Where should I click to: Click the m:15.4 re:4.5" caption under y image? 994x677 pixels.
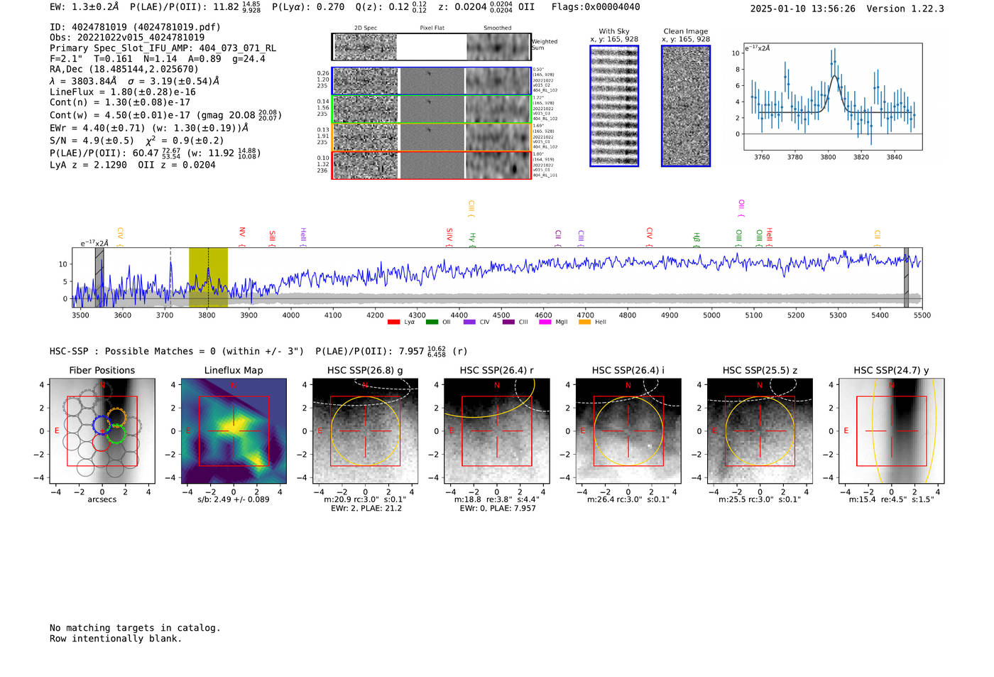[892, 499]
